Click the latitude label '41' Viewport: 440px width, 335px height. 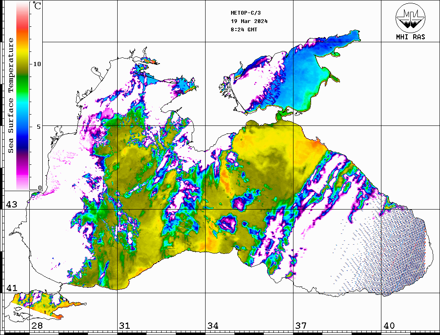click(x=11, y=288)
